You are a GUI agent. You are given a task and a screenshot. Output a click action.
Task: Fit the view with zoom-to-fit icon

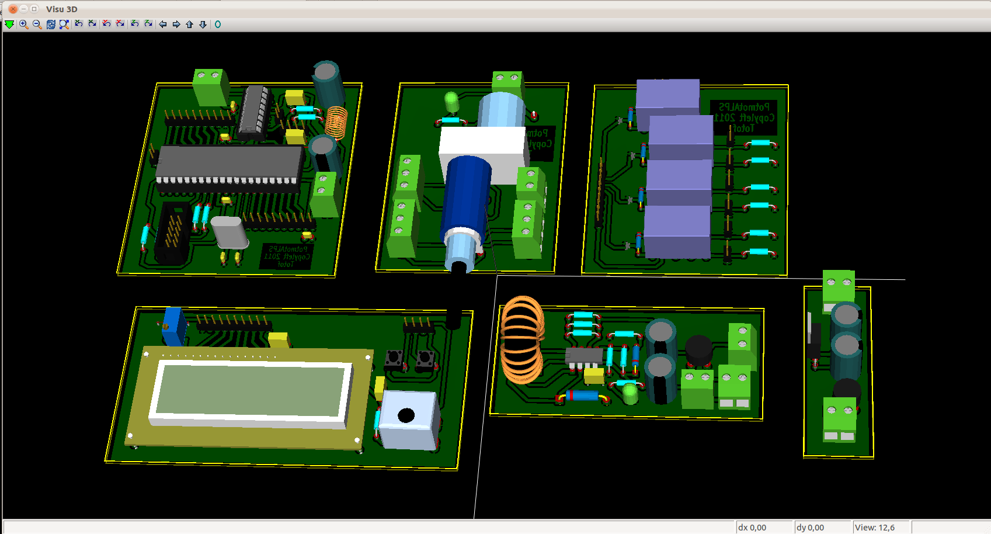click(x=64, y=24)
